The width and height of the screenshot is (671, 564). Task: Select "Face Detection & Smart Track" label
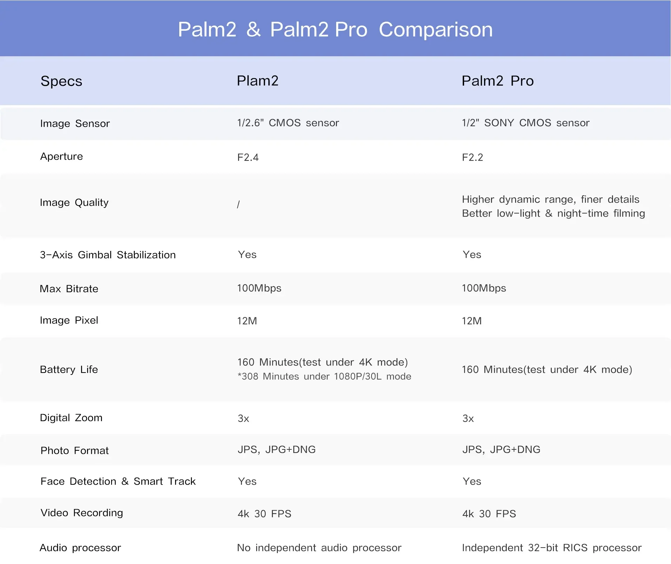(x=118, y=481)
